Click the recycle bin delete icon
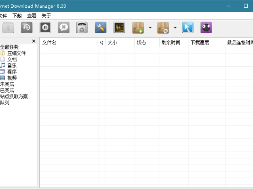 coord(82,27)
